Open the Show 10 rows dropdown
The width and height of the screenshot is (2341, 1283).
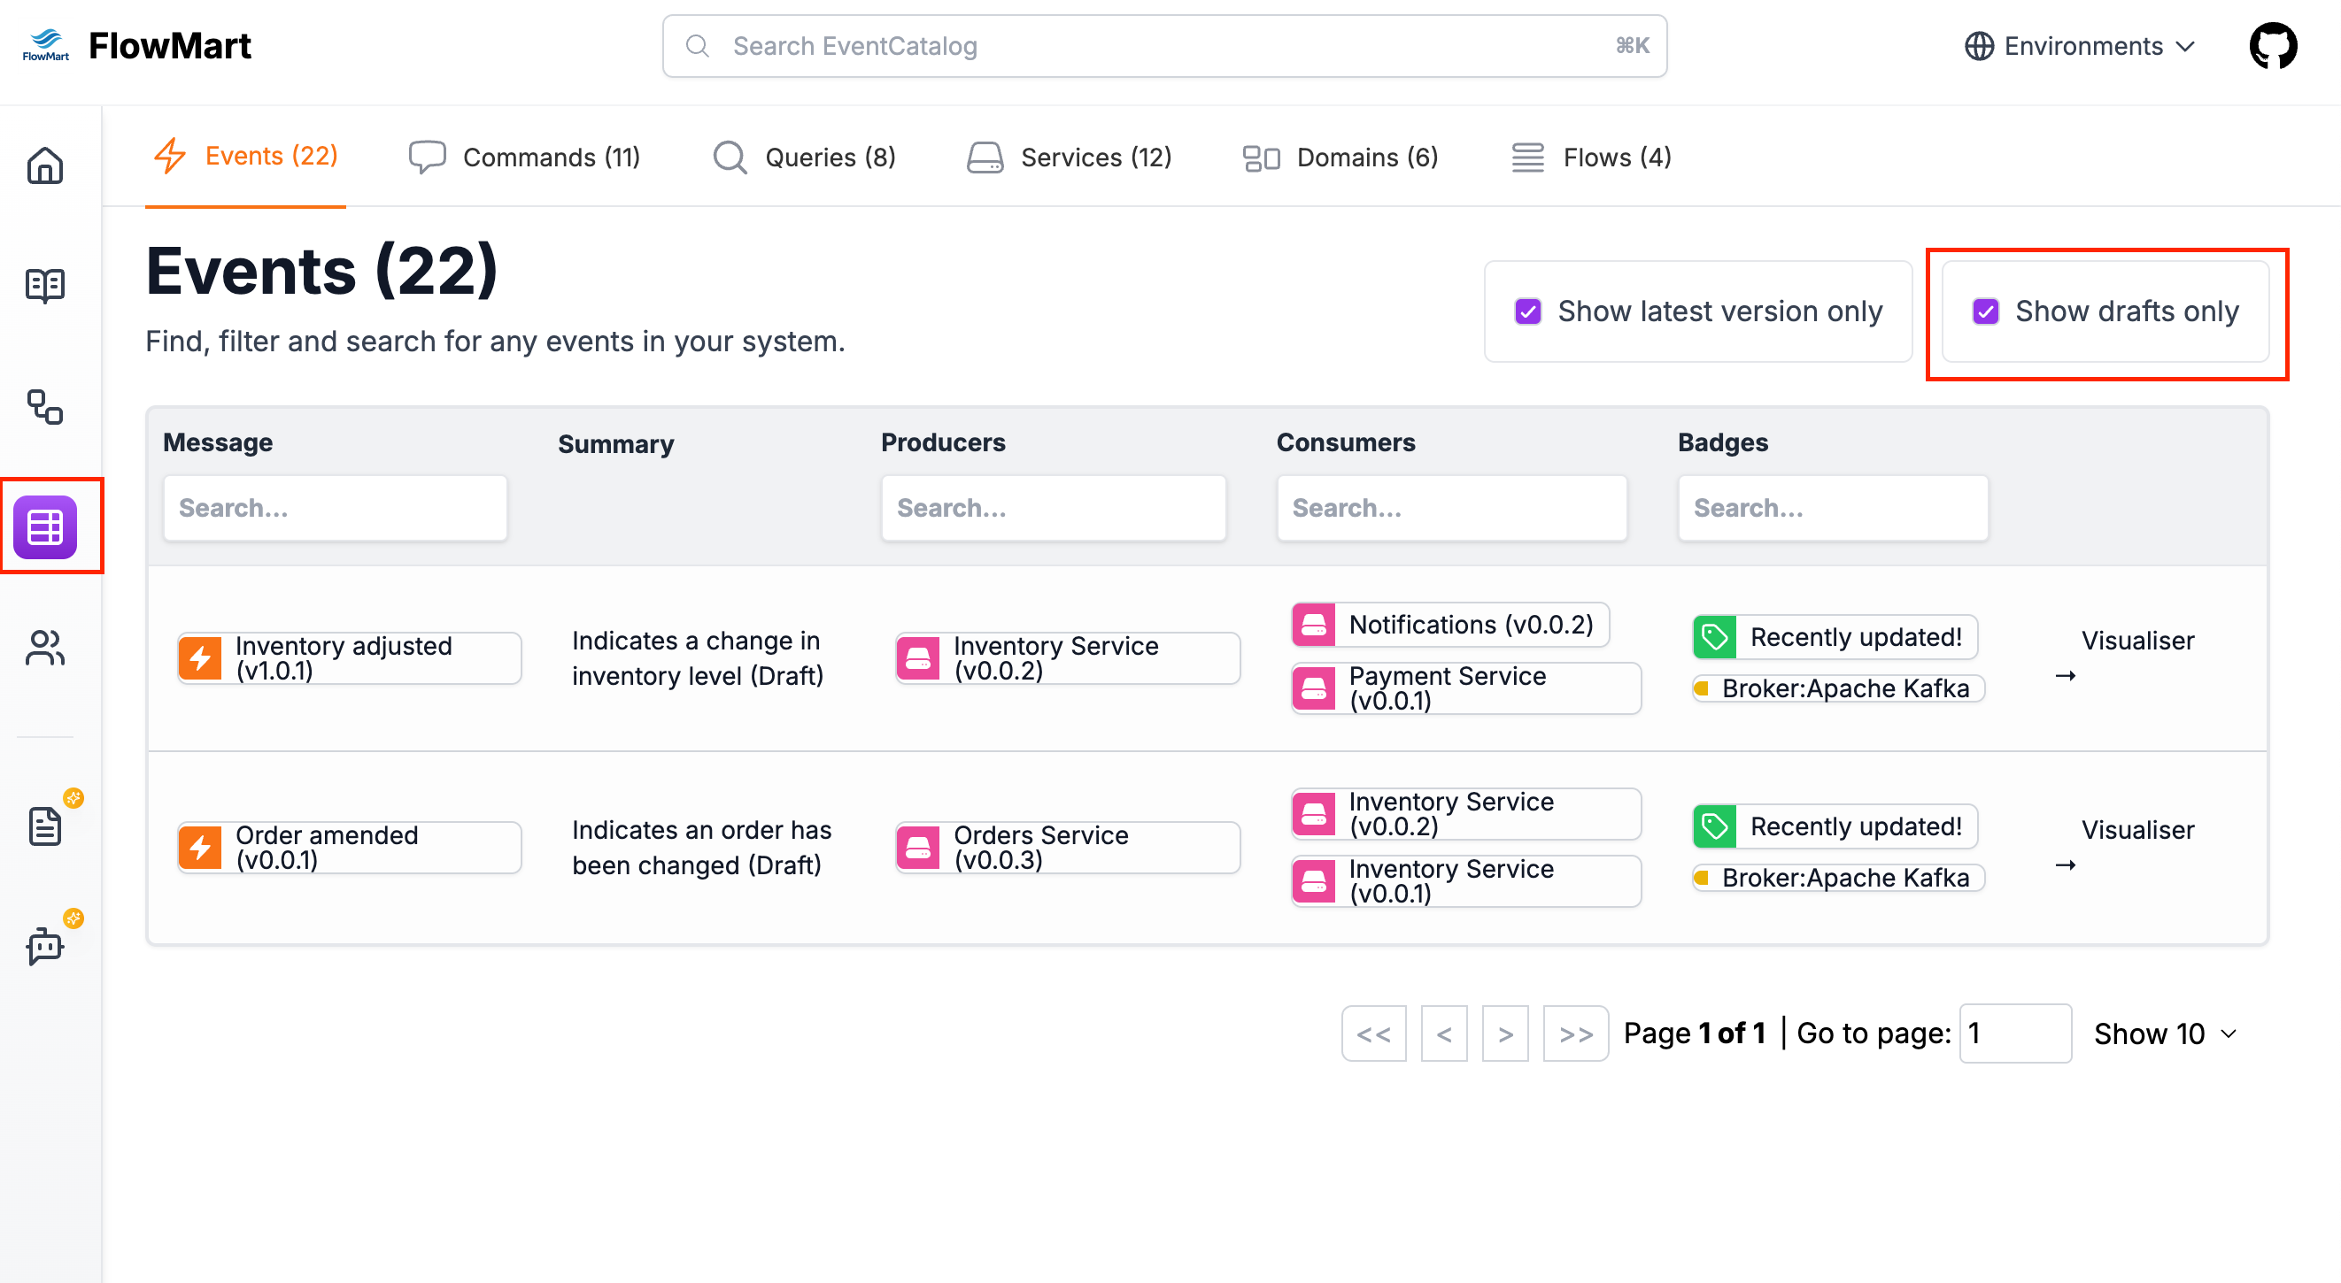click(2164, 1033)
